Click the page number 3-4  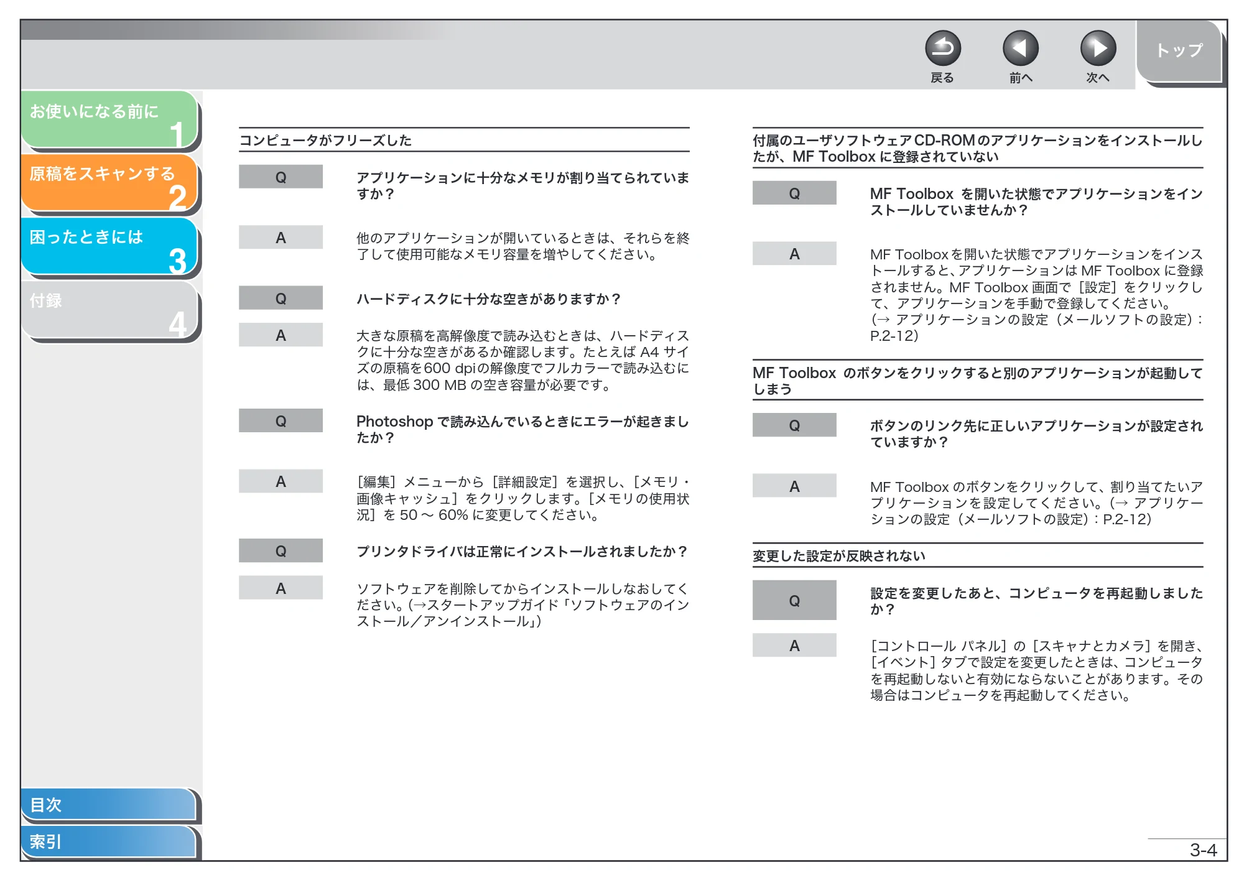1203,850
